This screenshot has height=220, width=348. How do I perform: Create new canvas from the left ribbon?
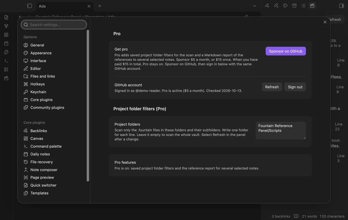pyautogui.click(x=6, y=35)
